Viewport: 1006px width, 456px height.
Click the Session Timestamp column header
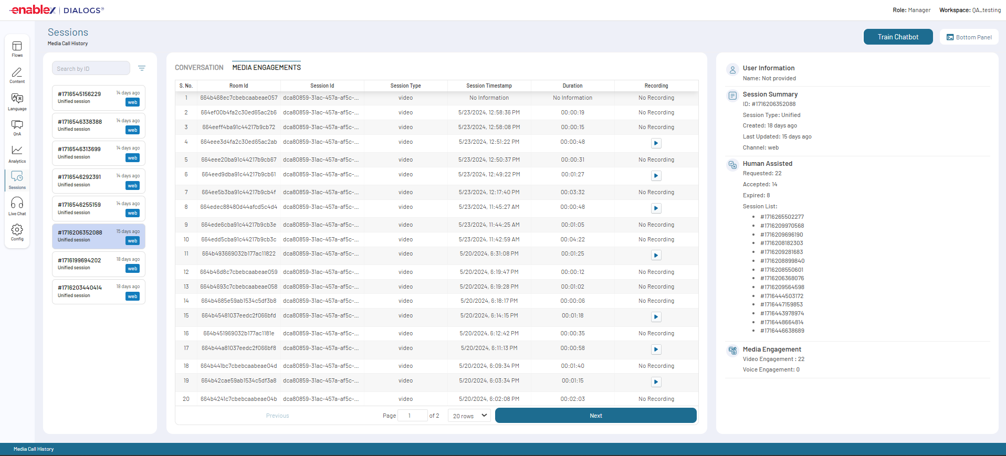coord(489,86)
